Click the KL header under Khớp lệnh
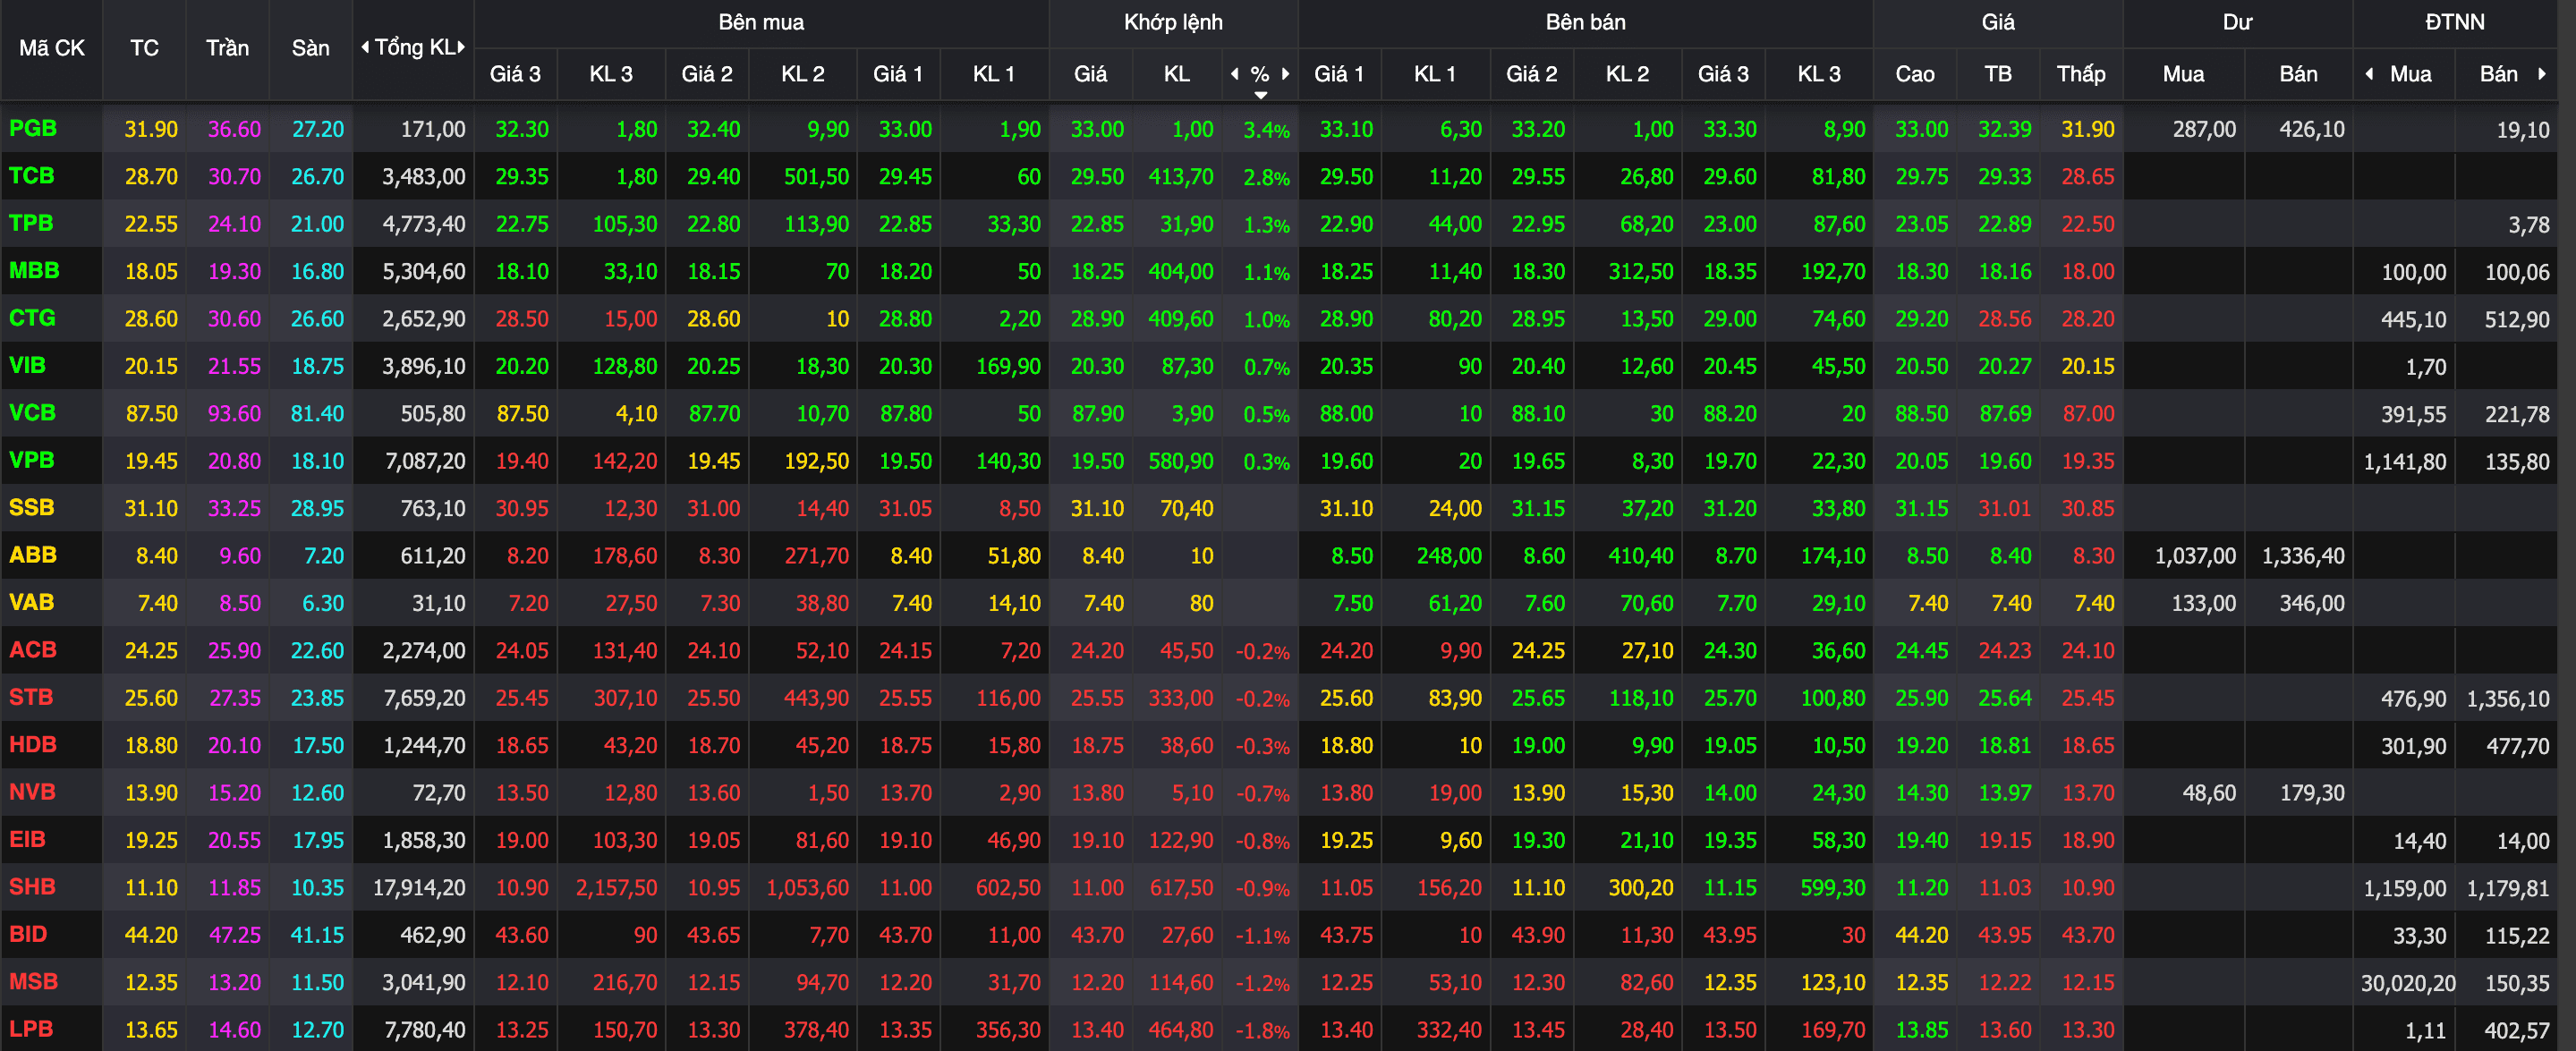 pos(1176,73)
